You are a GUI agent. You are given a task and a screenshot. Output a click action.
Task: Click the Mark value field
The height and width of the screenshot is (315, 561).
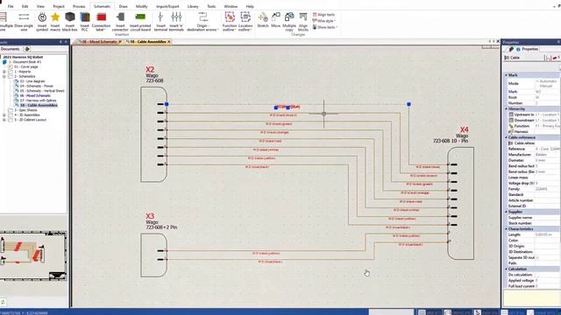pos(547,92)
